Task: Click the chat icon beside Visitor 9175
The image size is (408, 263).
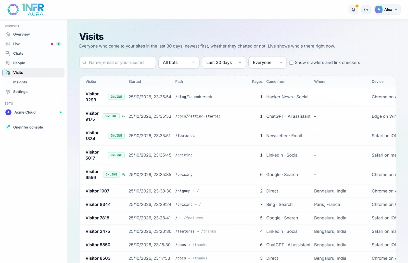Action: [123, 116]
